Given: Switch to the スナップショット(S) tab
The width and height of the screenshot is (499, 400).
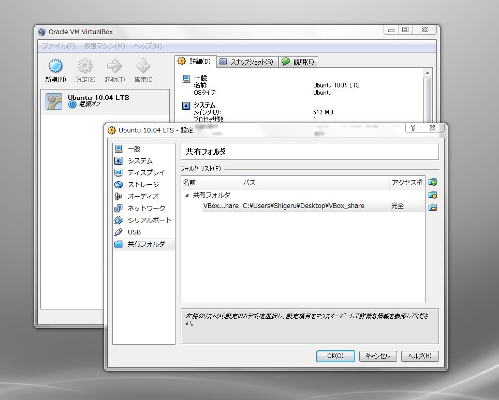Looking at the screenshot, I should [x=247, y=62].
